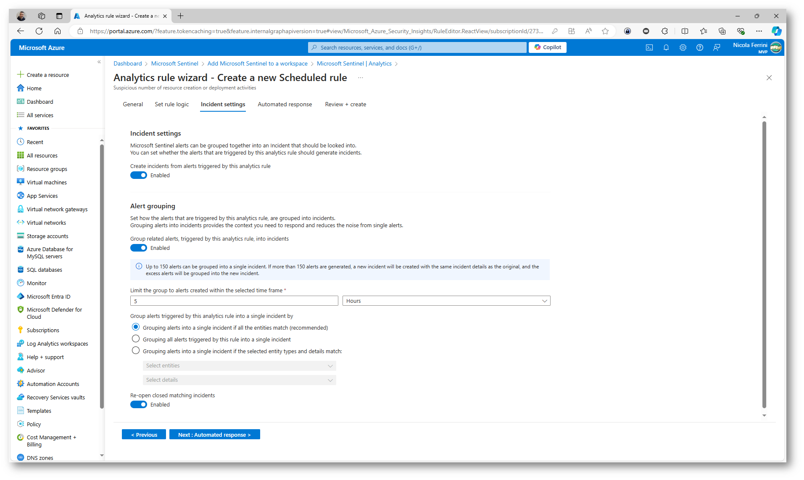Open Add Microsoft Sentinel to a workspace breadcrumb
Screen dimensions: 804x480
[257, 63]
